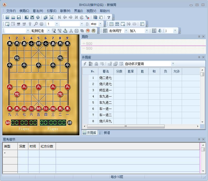Switch to the 棋谱 tab
This screenshot has width=208, height=181.
(x=105, y=133)
